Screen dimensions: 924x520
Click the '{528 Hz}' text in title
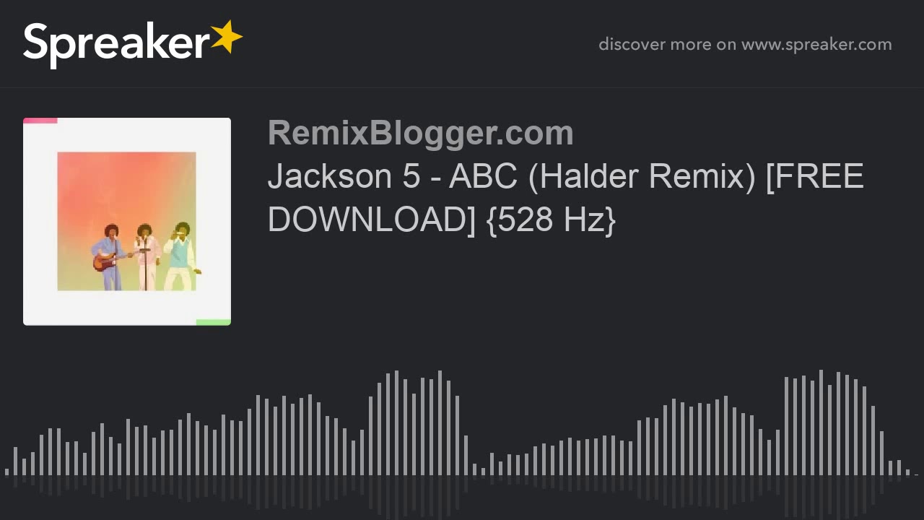tap(552, 220)
